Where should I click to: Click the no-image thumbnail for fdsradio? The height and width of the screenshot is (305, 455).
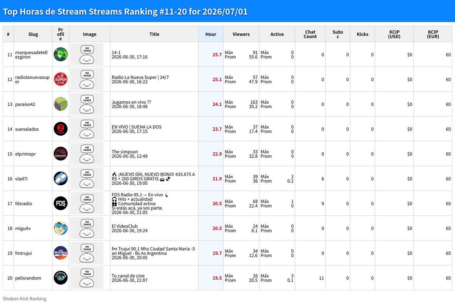click(87, 203)
